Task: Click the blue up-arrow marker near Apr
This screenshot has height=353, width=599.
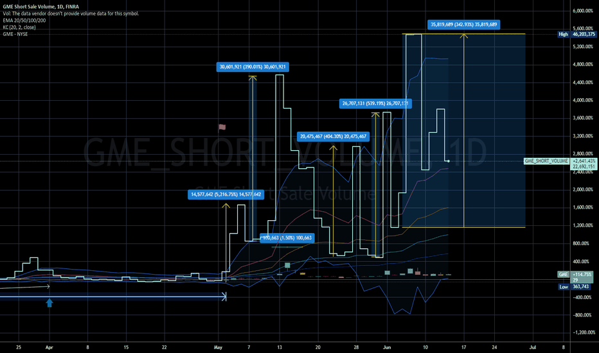Action: pyautogui.click(x=49, y=303)
